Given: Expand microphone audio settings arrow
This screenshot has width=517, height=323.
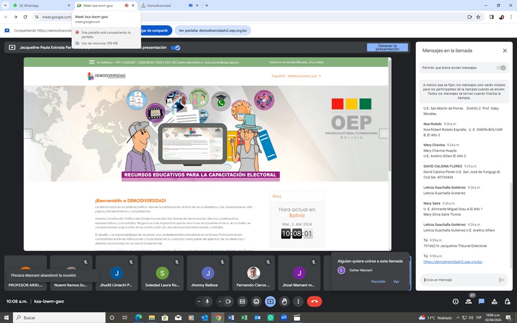Looking at the screenshot, I should click(199, 302).
